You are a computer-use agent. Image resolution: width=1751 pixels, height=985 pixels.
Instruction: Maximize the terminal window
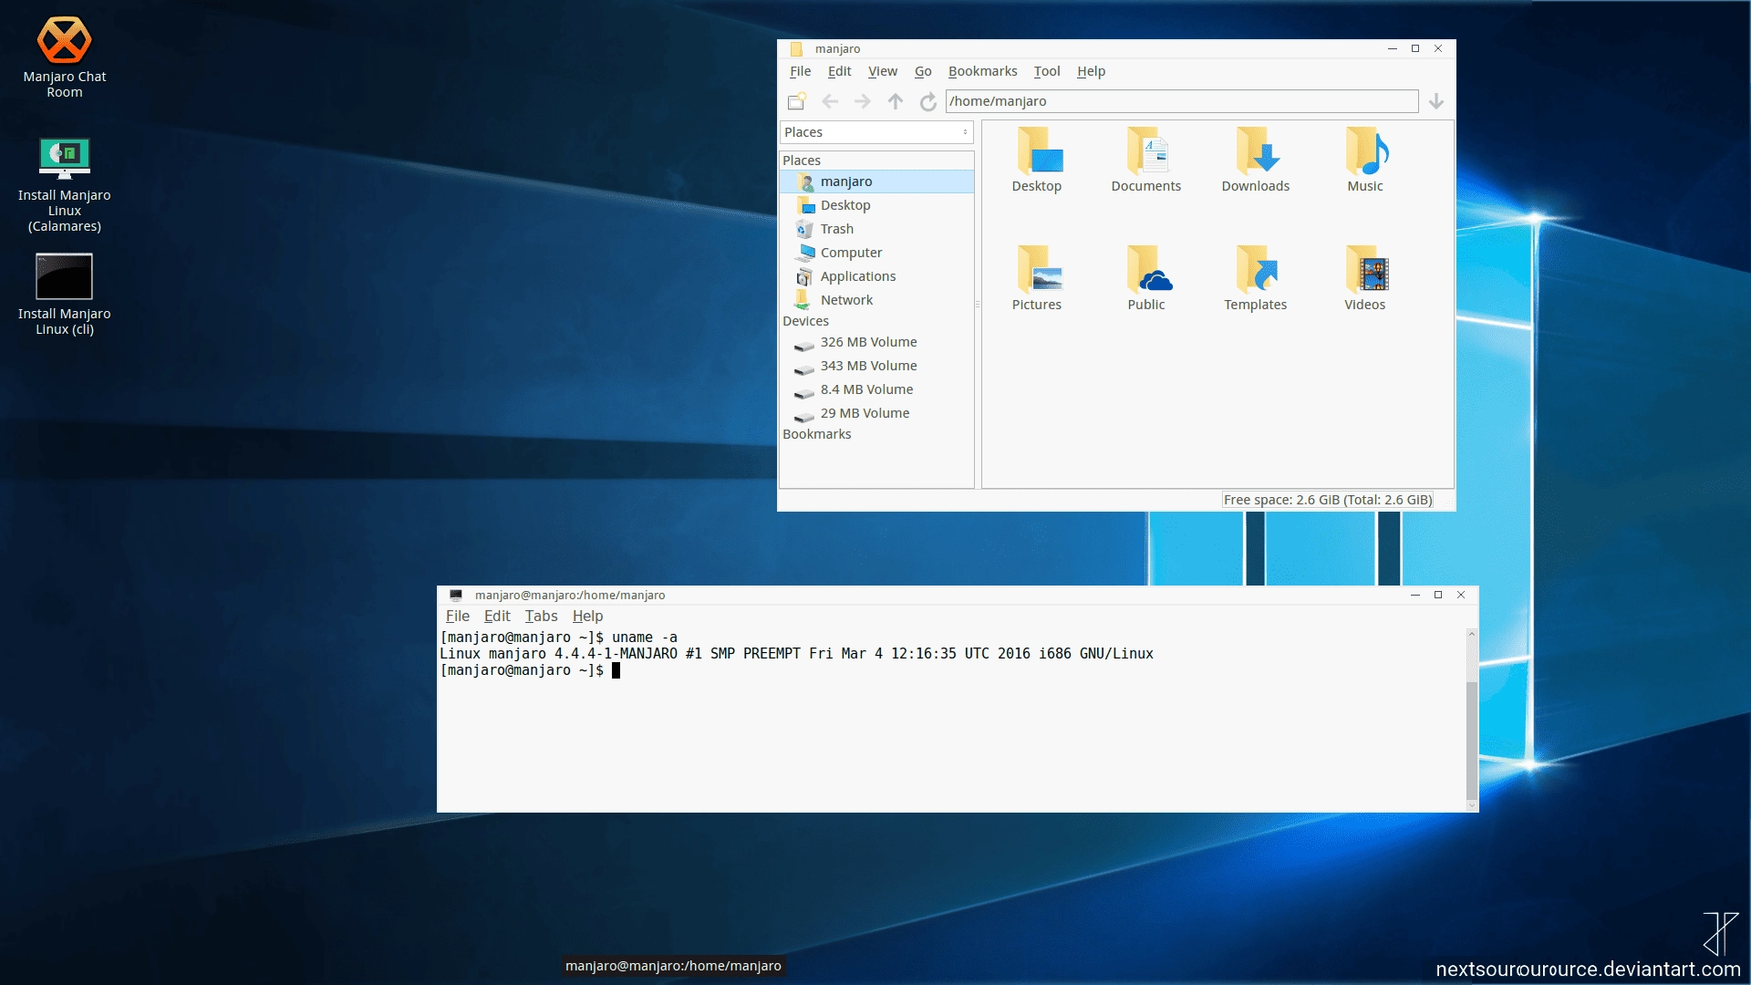tap(1438, 595)
